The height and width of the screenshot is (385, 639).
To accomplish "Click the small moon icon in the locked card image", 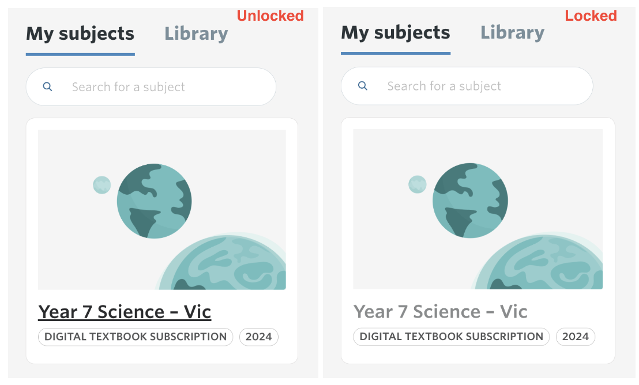I will pyautogui.click(x=418, y=184).
